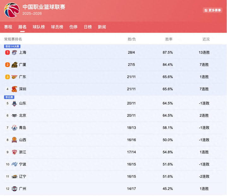Click the 青岛 team logo icon
This screenshot has height=196, width=227.
tap(14, 128)
